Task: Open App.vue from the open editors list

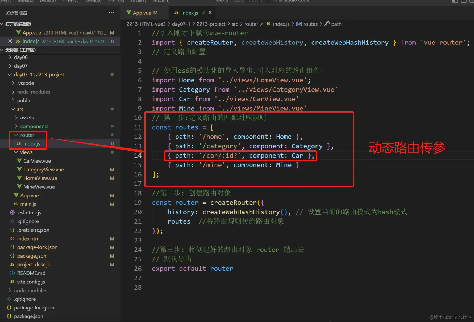Action: (60, 33)
